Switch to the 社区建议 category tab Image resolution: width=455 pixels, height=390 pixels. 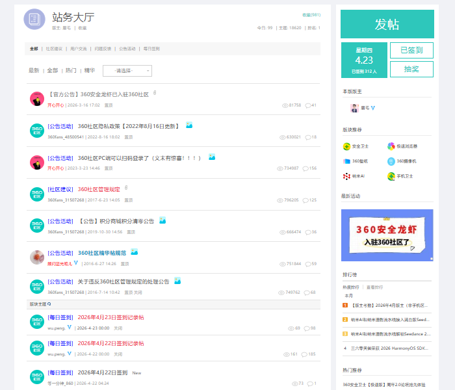tap(54, 49)
